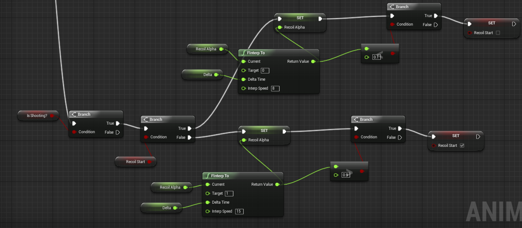Select SET node title with checked Recoil Start
The width and height of the screenshot is (522, 228).
pyautogui.click(x=456, y=136)
